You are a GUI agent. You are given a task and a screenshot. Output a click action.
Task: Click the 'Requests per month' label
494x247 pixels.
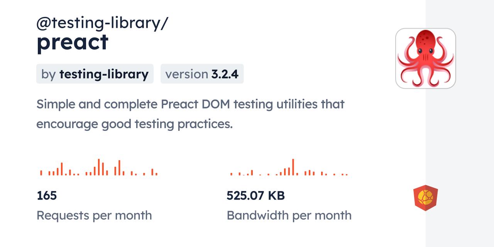pyautogui.click(x=94, y=215)
